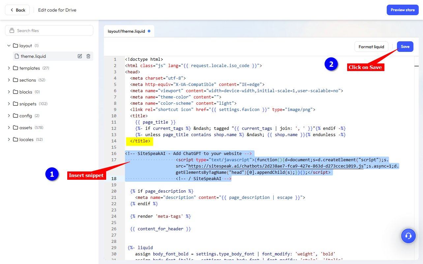Click into the Search files field
Screen dimensions: 423x264
(53, 30)
